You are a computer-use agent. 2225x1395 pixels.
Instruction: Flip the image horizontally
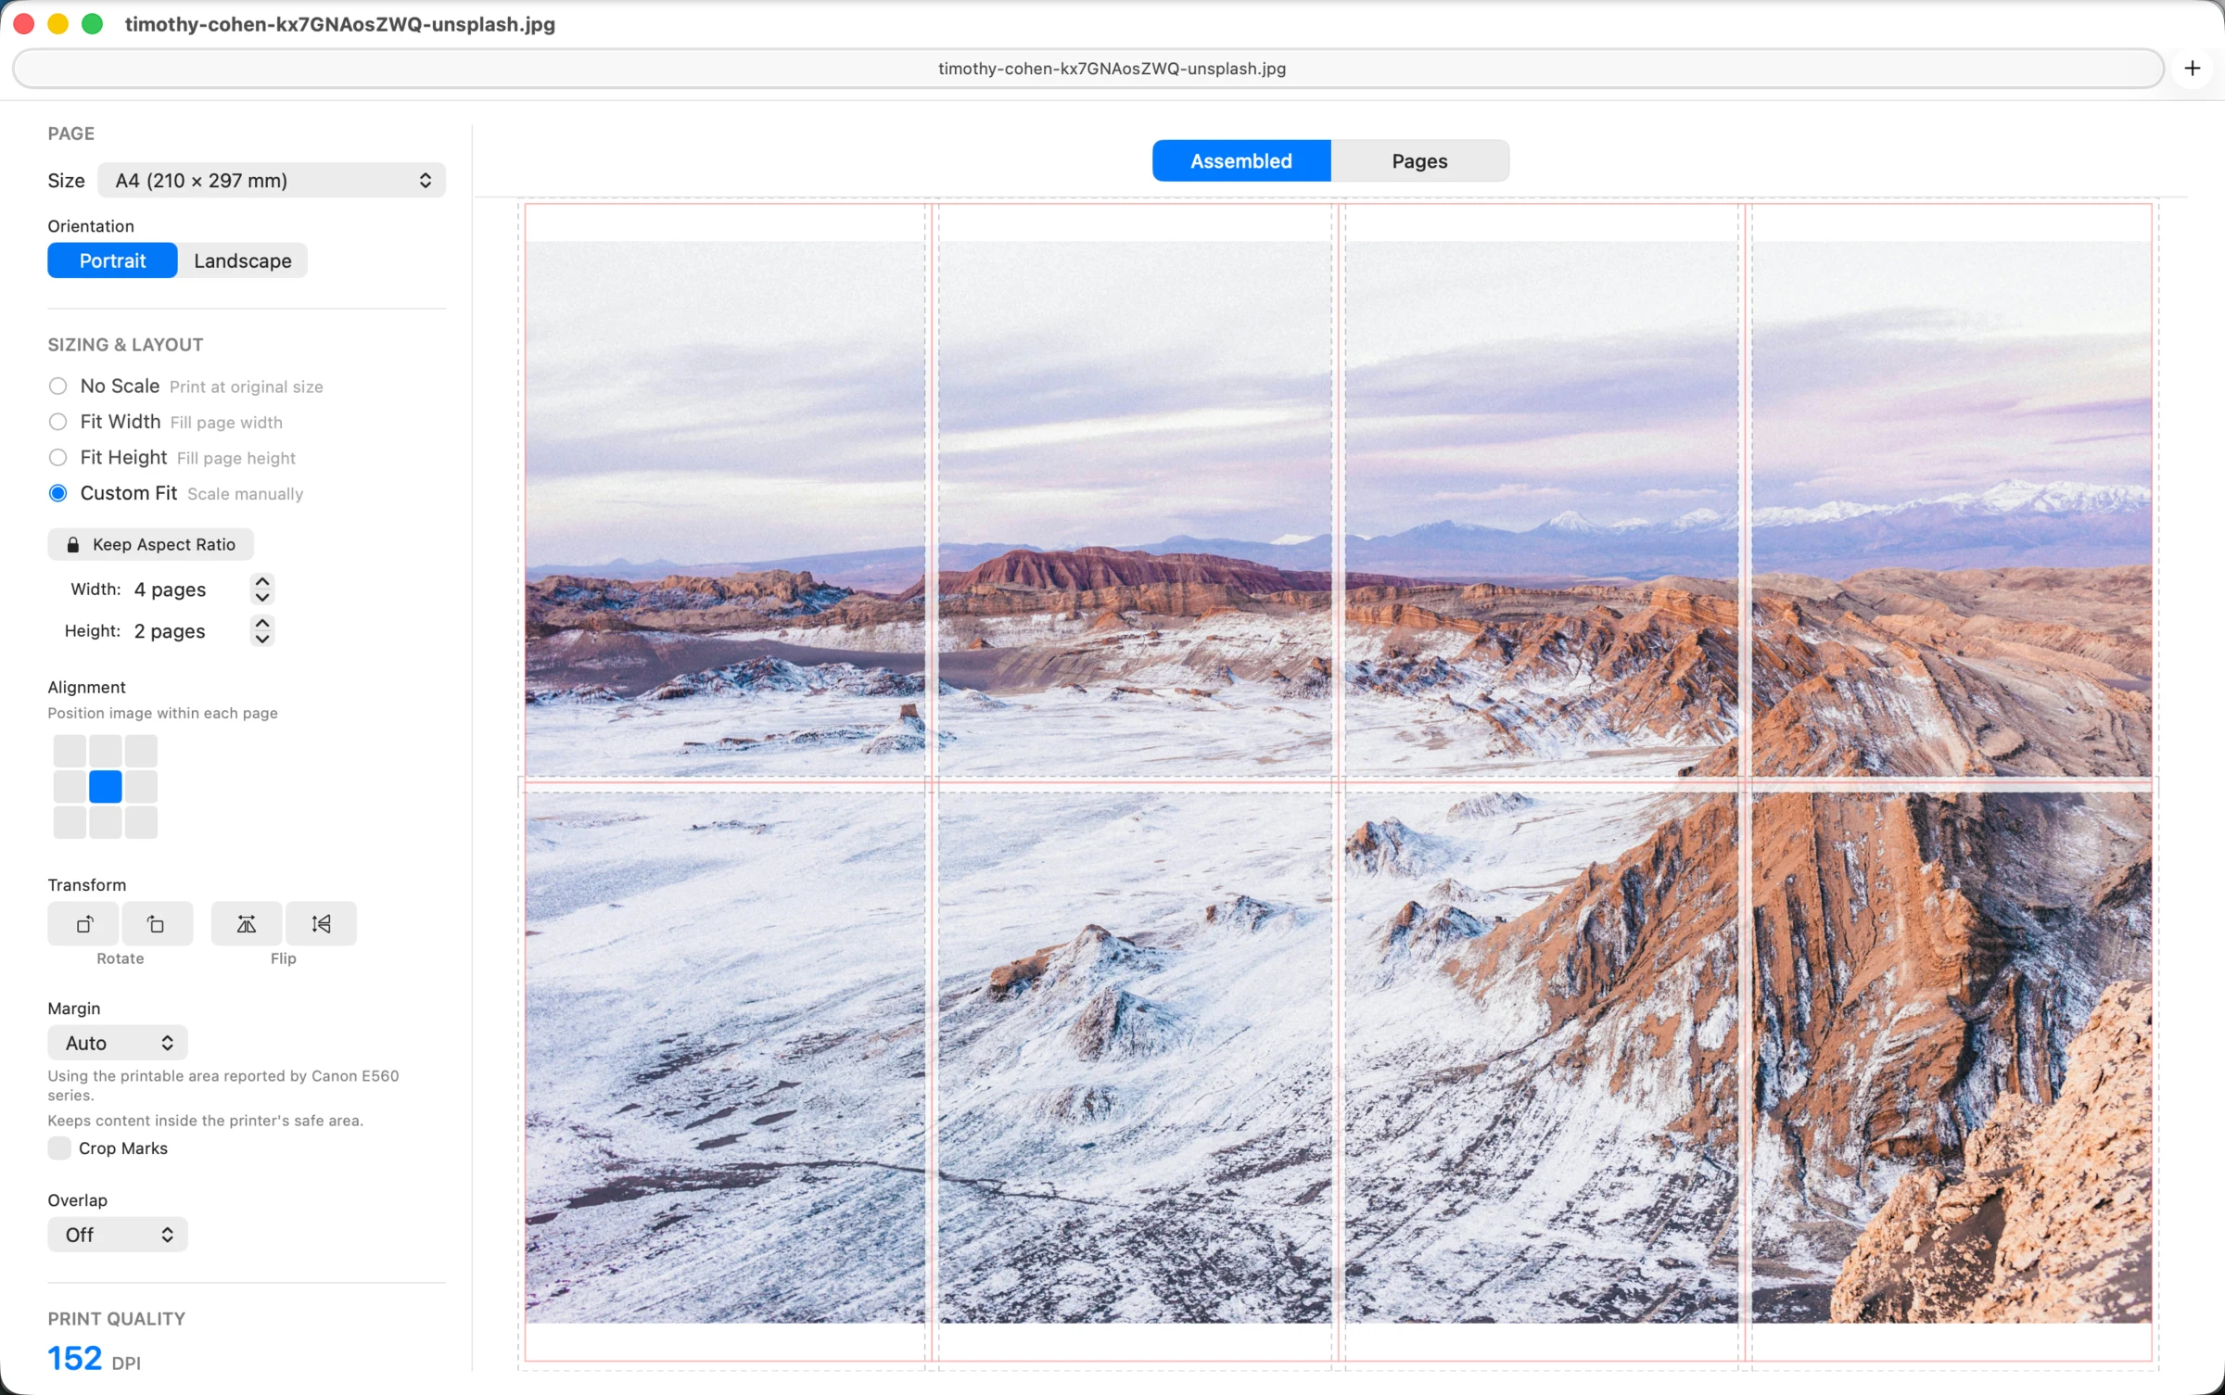pyautogui.click(x=247, y=923)
